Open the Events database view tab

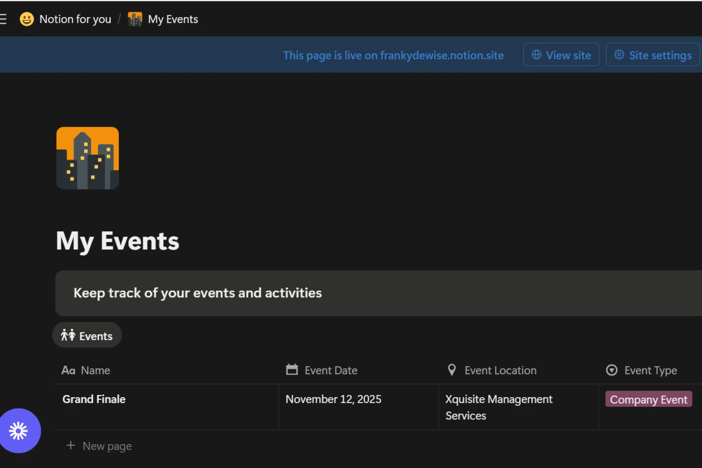click(x=87, y=336)
